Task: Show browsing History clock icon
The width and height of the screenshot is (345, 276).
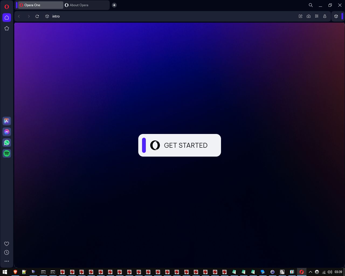Action: pos(7,253)
